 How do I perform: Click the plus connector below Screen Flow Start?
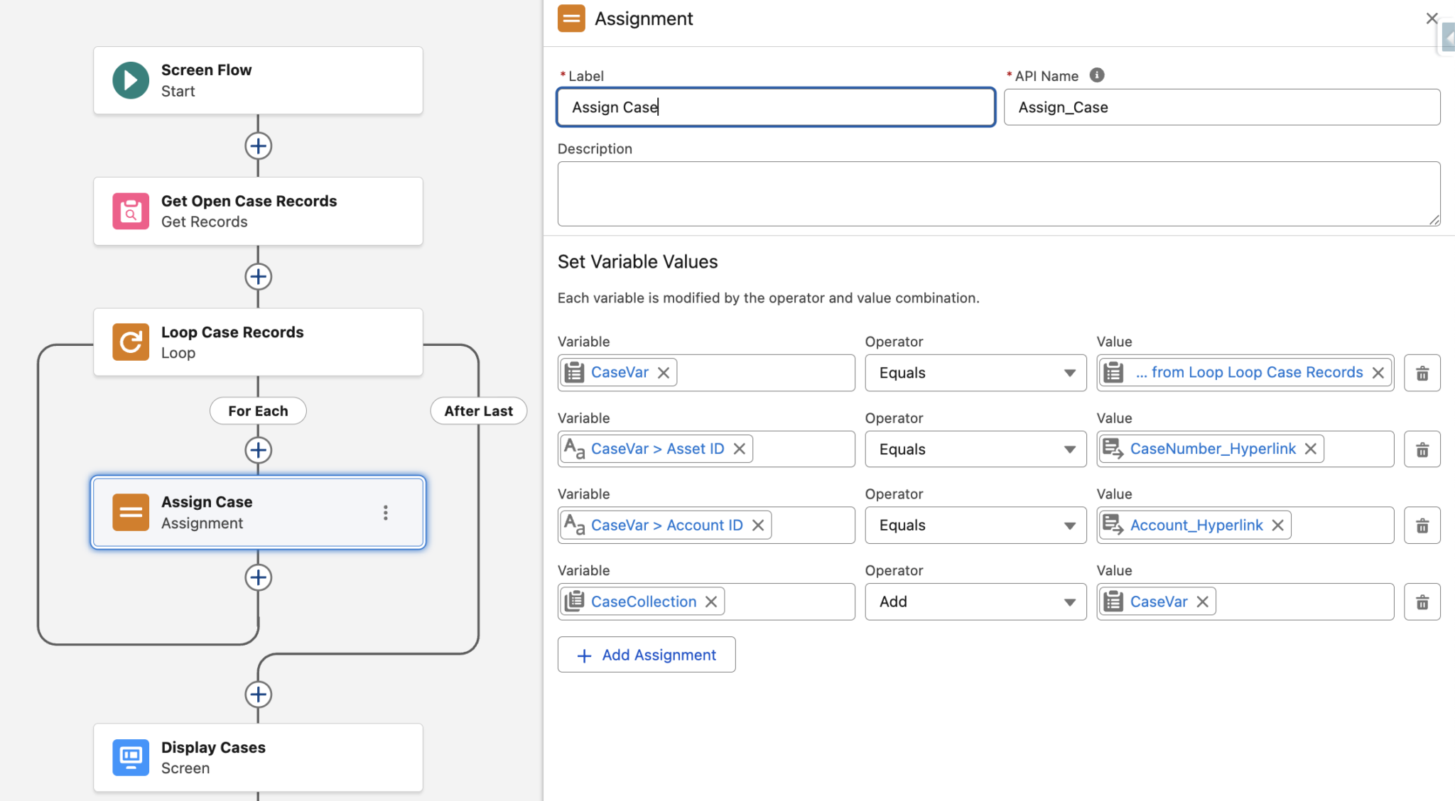258,146
